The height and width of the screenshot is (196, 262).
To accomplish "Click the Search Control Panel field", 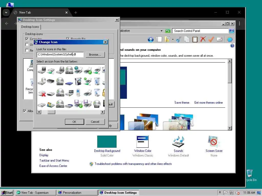I will (x=200, y=31).
